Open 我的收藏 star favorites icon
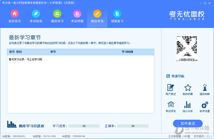This screenshot has height=139, width=214. [188, 87]
